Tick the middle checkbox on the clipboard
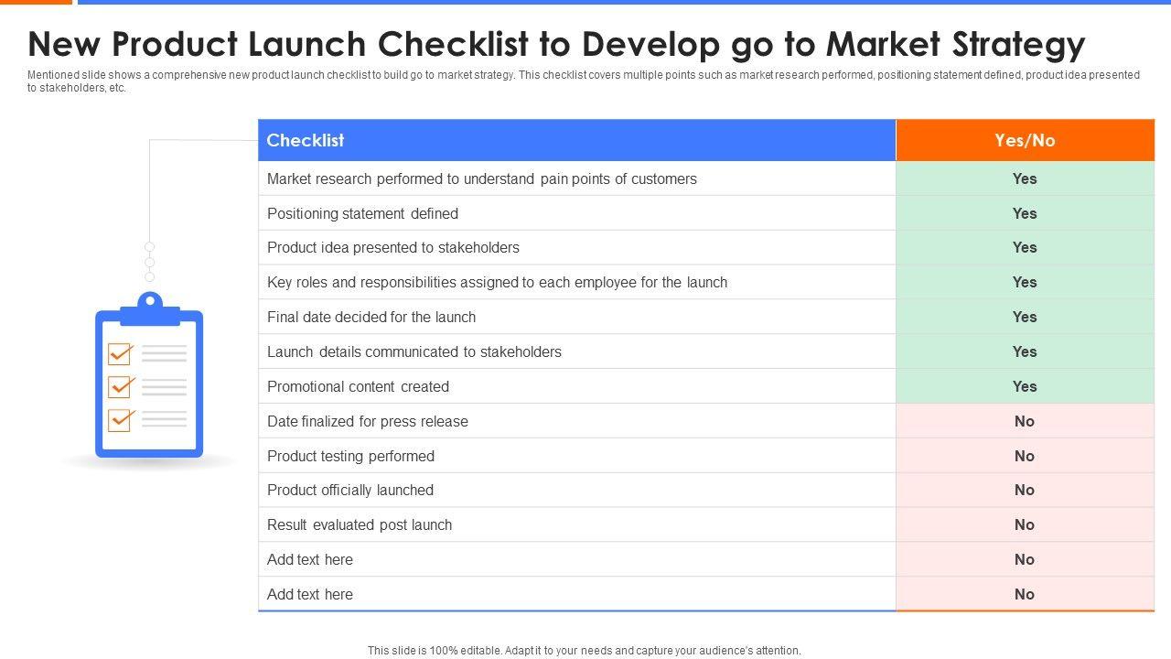Viewport: 1171px width, 659px height. [x=120, y=386]
